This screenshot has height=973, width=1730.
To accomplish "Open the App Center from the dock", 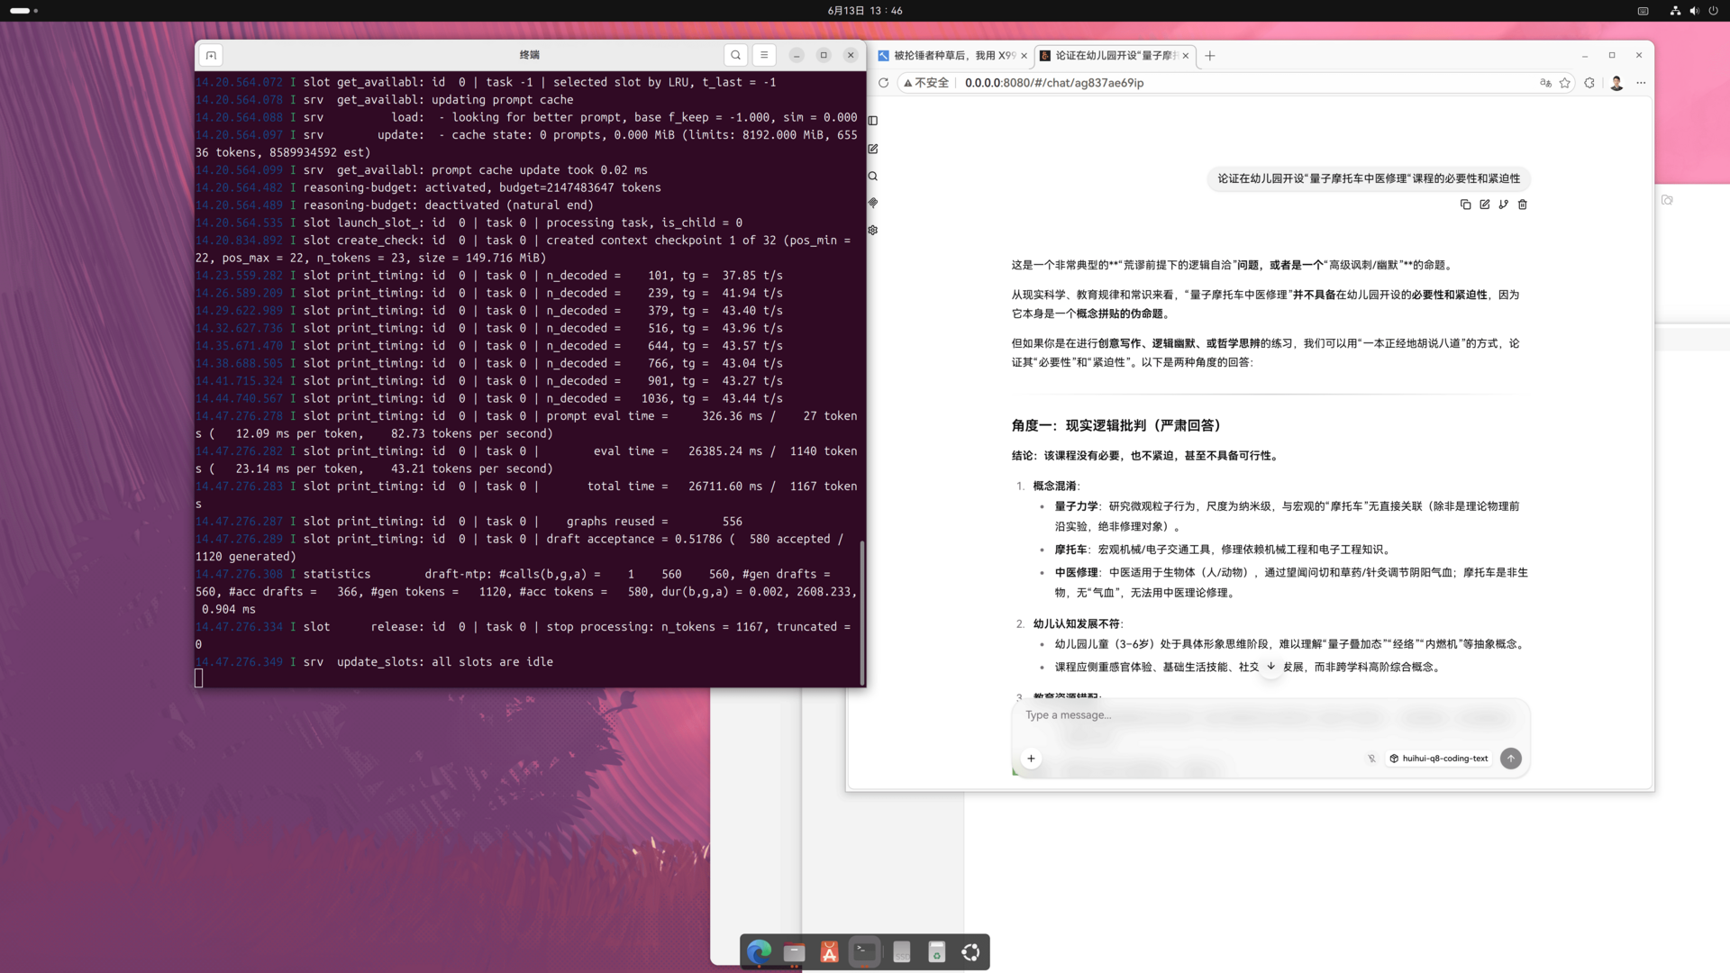I will [x=829, y=951].
